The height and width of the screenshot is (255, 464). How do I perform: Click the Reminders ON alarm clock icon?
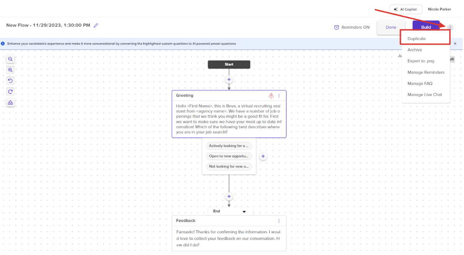[x=336, y=27]
